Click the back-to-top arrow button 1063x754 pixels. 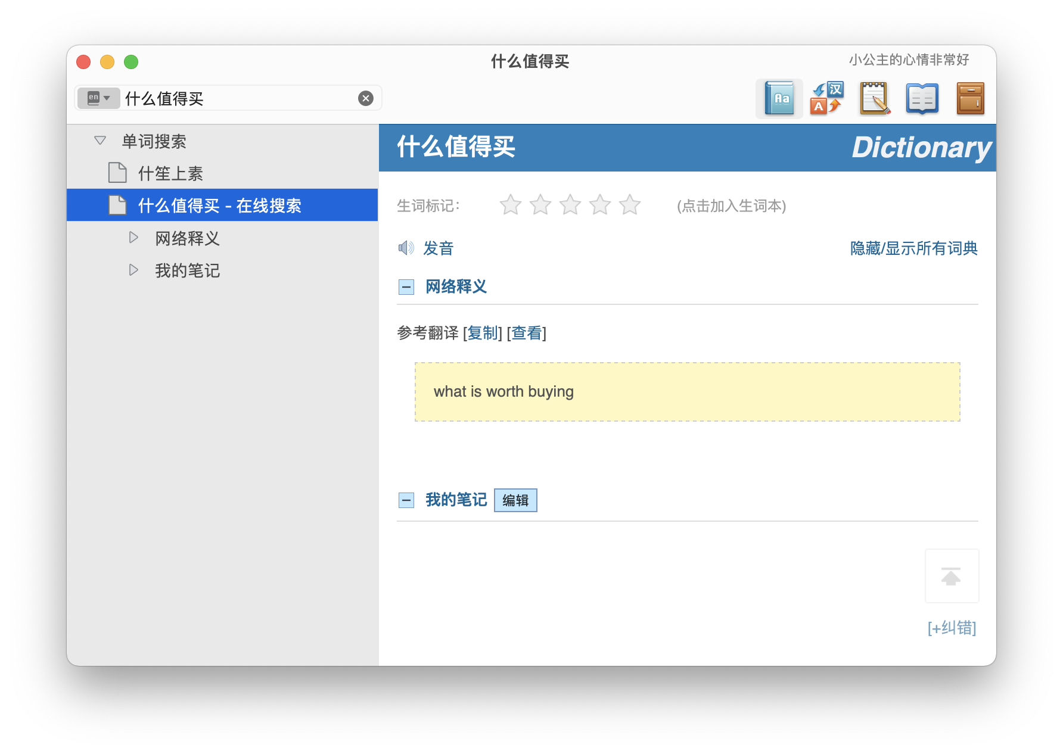coord(952,576)
